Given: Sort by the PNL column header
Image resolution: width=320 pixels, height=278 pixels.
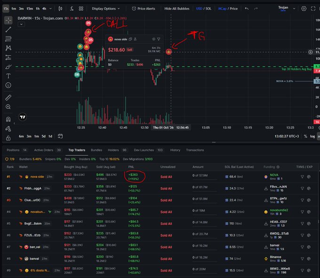Looking at the screenshot, I should (x=131, y=167).
